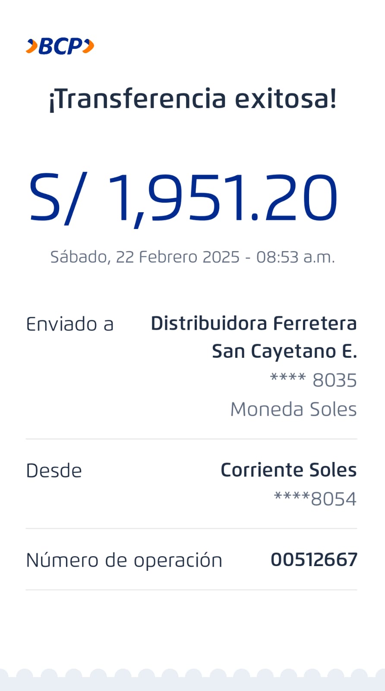385x691 pixels.
Task: Click the orange right chevron of BCP logo
Action: (88, 46)
